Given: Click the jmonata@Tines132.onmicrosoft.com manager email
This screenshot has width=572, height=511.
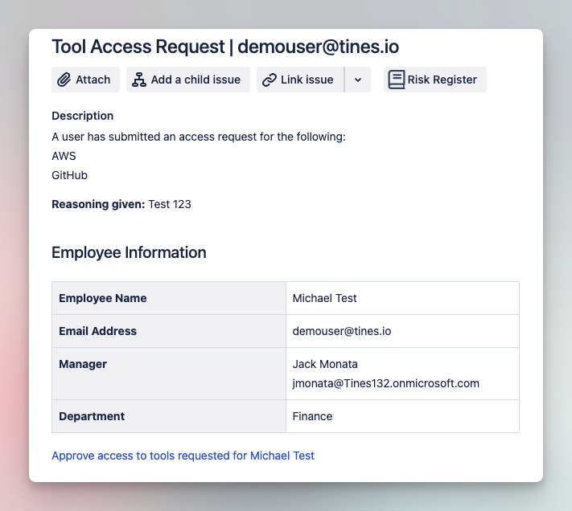Looking at the screenshot, I should [x=385, y=383].
